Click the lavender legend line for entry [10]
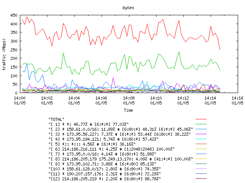 point(201,169)
